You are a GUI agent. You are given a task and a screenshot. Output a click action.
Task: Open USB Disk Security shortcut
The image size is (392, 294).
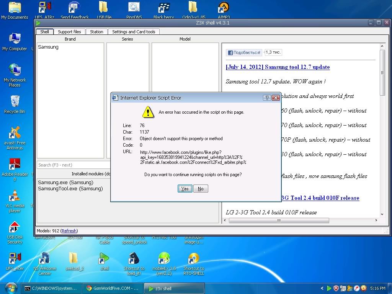click(15, 232)
